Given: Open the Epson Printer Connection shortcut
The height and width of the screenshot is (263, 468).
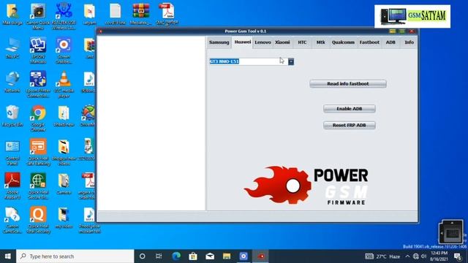Looking at the screenshot, I should tap(38, 85).
